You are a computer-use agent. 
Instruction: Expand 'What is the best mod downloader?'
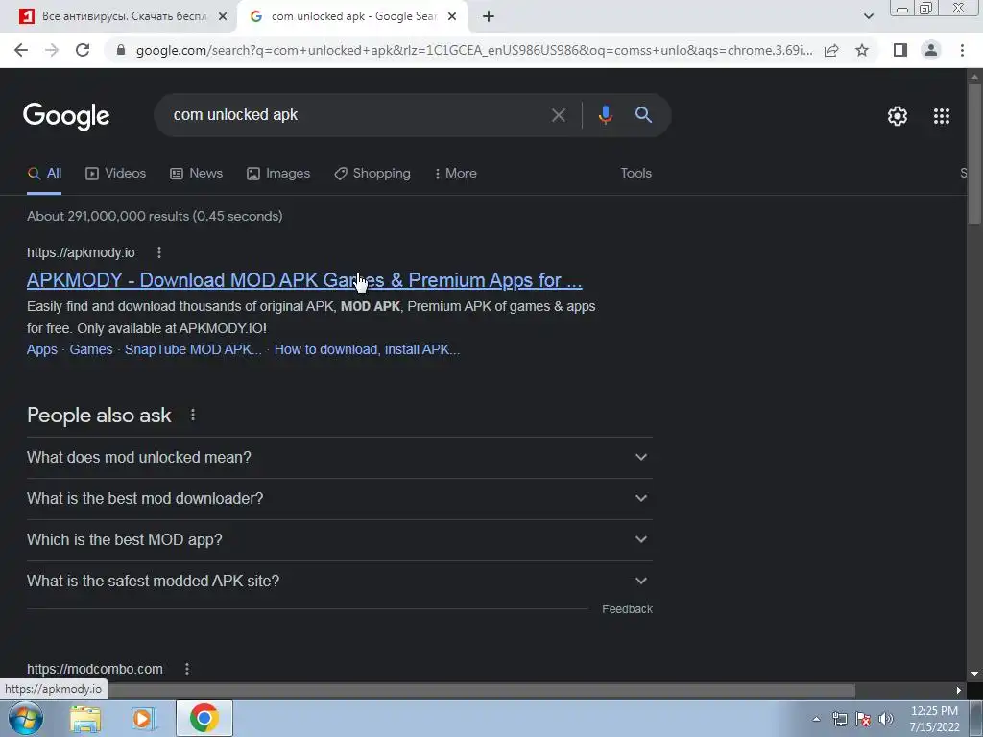click(340, 499)
